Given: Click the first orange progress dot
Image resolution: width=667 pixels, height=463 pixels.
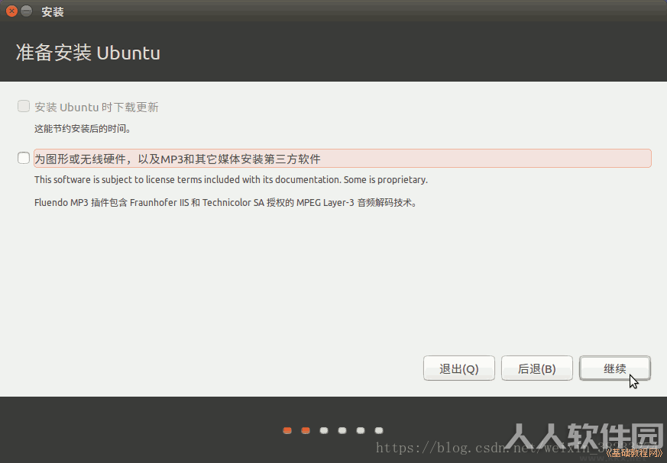Looking at the screenshot, I should tap(287, 431).
